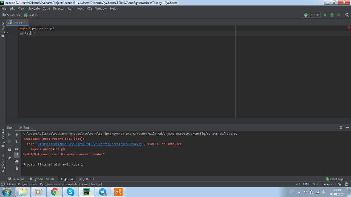
Task: Restore layout icon in Run panel
Action: pyautogui.click(x=9, y=150)
